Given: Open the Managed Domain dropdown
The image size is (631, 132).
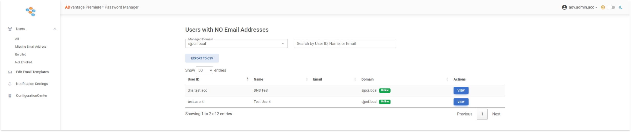Looking at the screenshot, I should click(x=236, y=43).
